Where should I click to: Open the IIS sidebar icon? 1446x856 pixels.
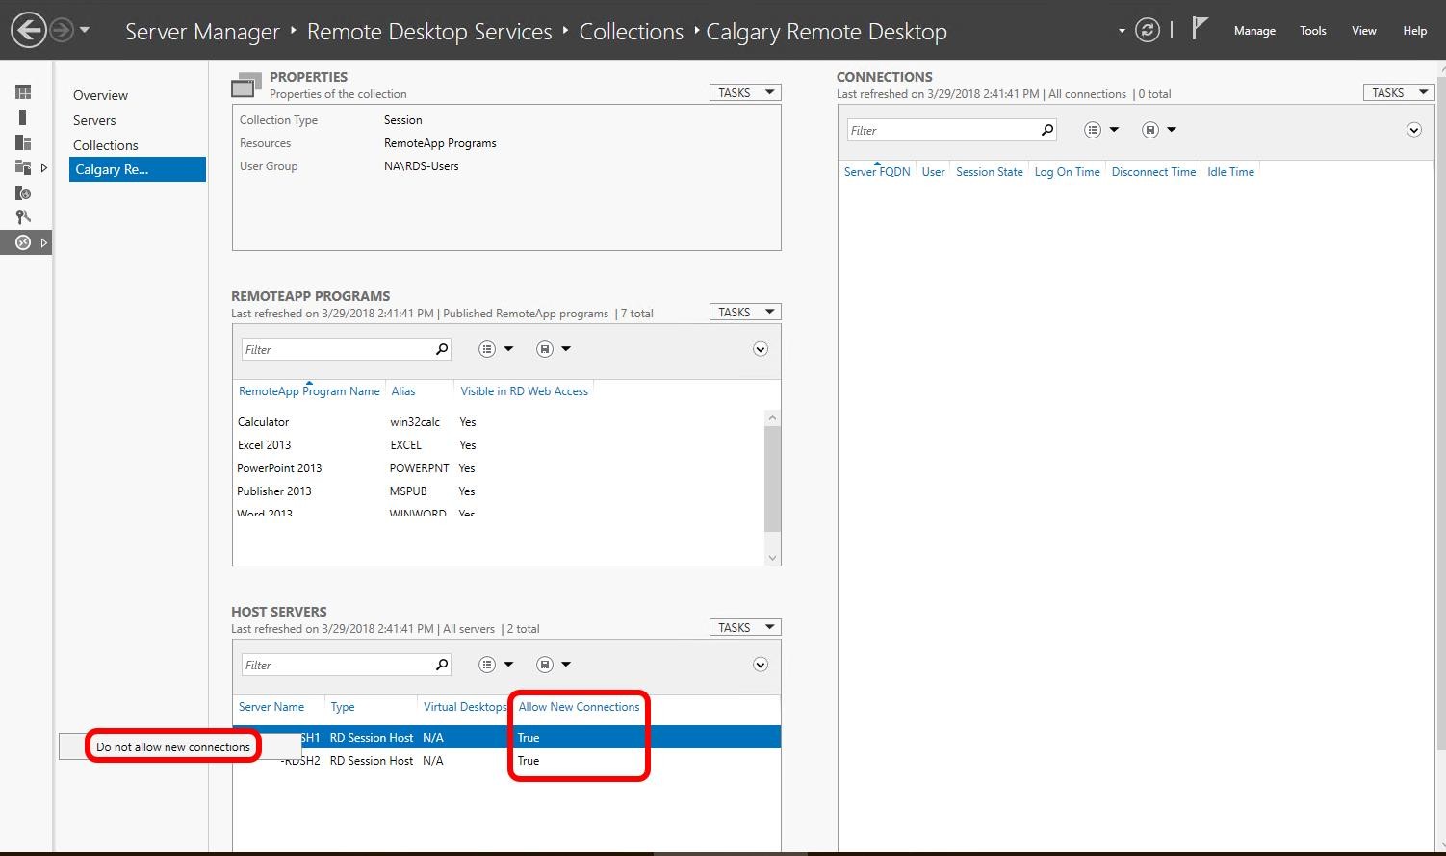coord(23,192)
